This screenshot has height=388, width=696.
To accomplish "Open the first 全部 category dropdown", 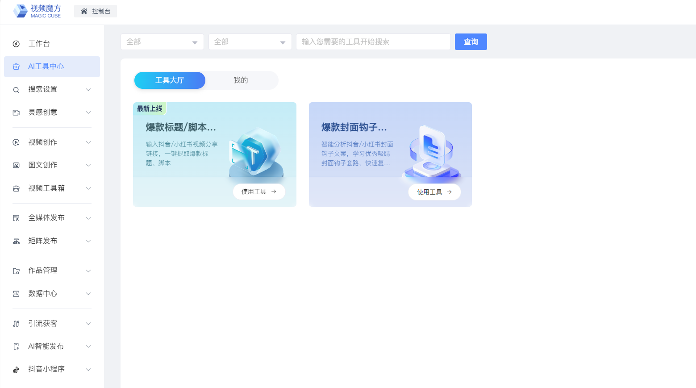I will tap(162, 42).
